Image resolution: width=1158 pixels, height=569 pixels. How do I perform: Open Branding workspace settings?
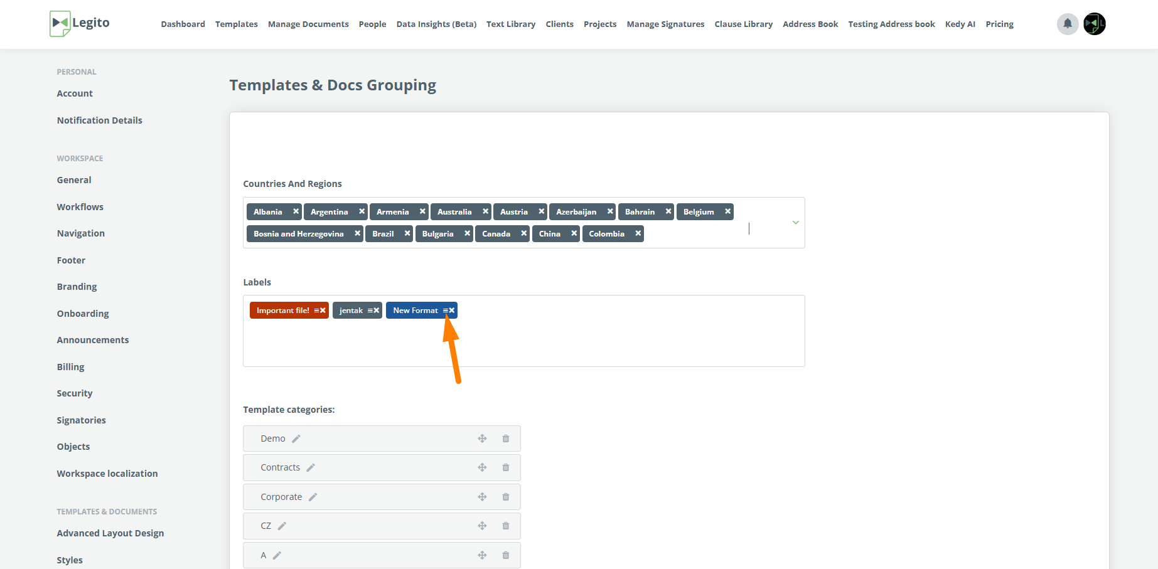pos(77,287)
